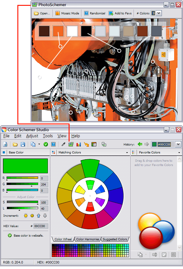Click the Favorite Colors panel icon

pos(134,152)
